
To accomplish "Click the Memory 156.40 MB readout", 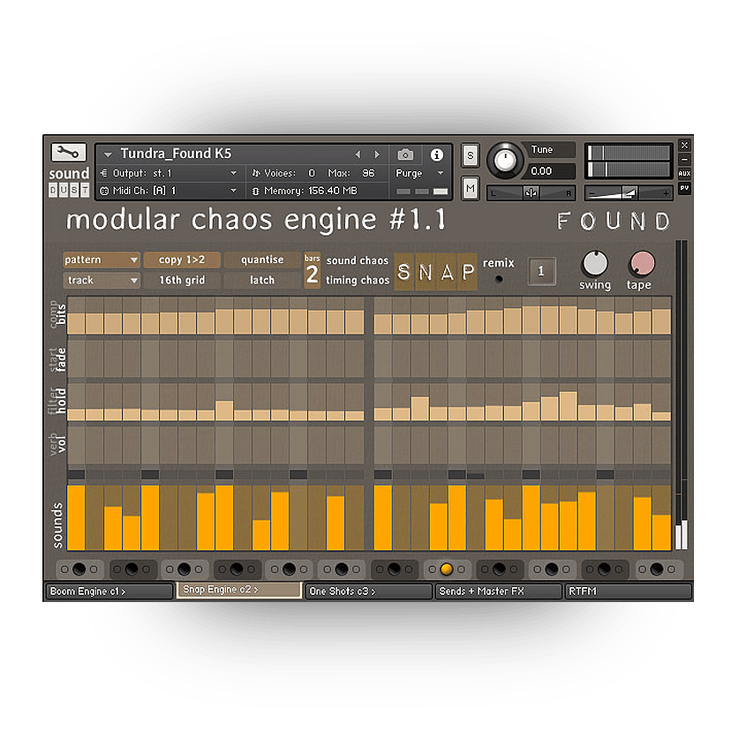I will 311,191.
